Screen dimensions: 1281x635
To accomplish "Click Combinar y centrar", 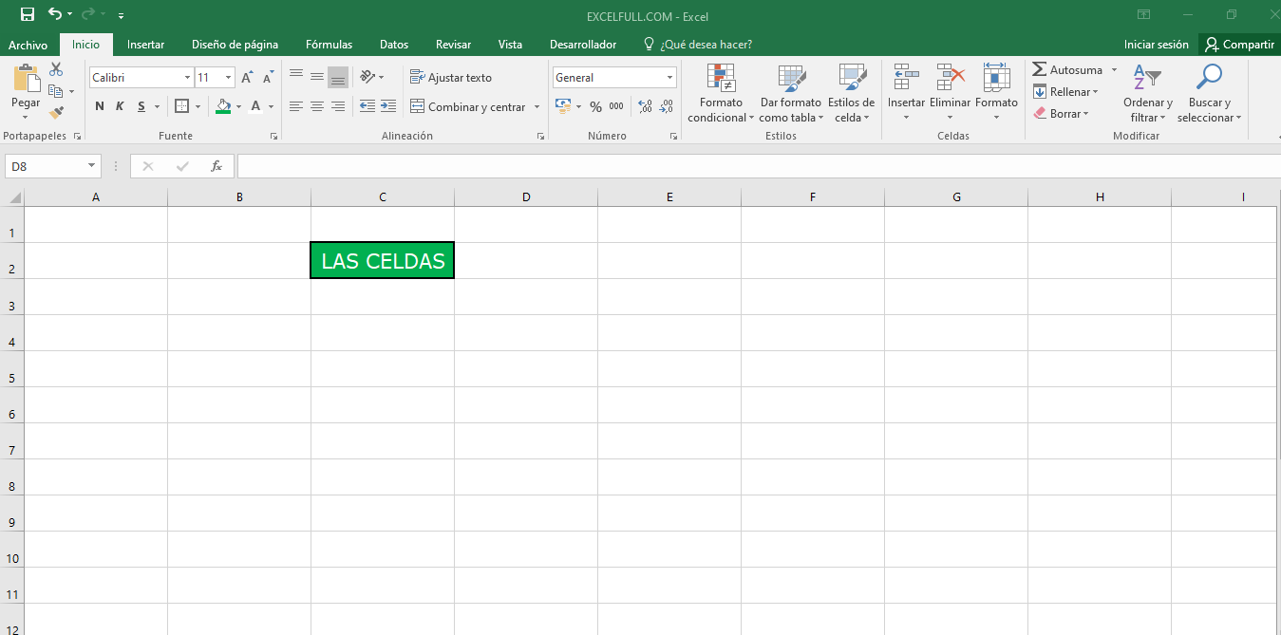I will (468, 107).
